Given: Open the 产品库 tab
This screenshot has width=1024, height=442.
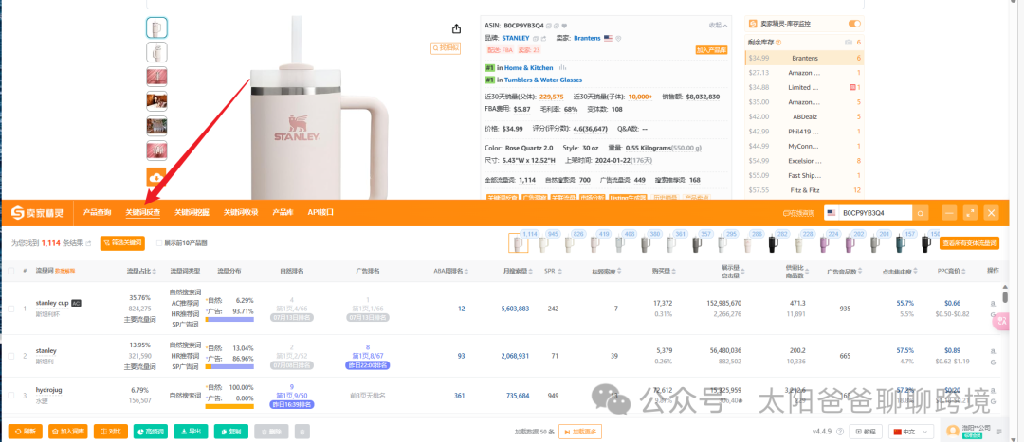Looking at the screenshot, I should [x=283, y=213].
